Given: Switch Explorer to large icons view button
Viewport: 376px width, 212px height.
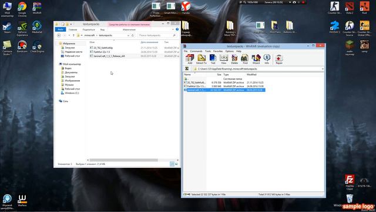Looking at the screenshot, I should [176, 164].
